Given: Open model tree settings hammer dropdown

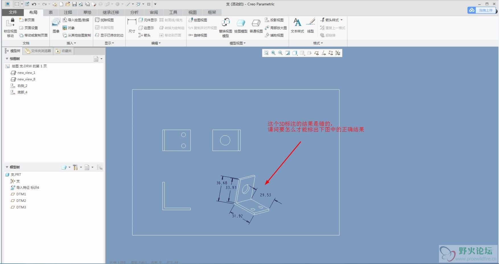Looking at the screenshot, I should point(77,167).
